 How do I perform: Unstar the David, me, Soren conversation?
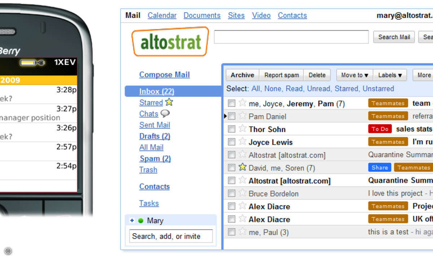pos(242,167)
